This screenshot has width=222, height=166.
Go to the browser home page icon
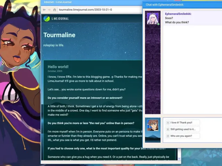54,10
